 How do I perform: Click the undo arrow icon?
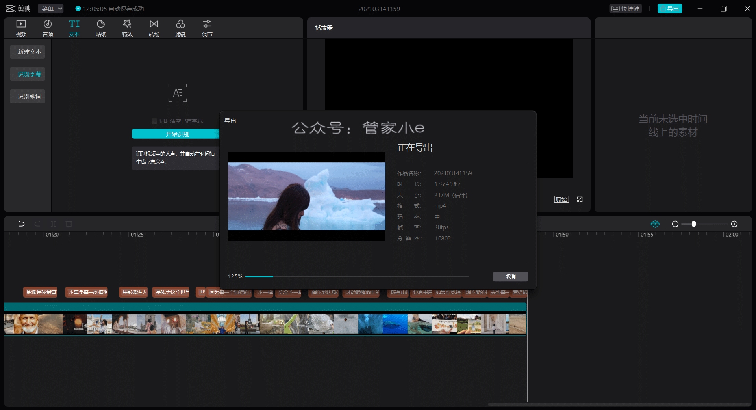tap(22, 224)
